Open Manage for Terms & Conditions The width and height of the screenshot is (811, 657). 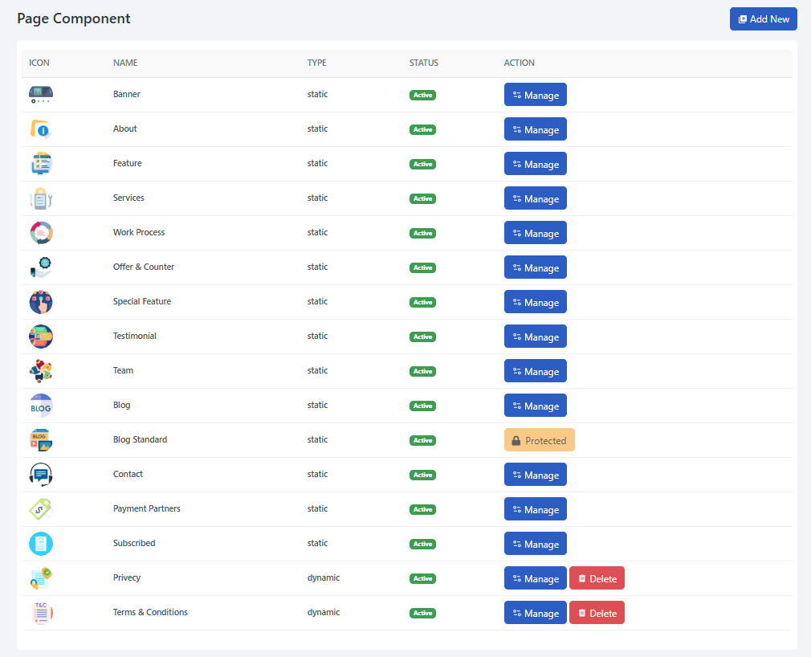tap(535, 612)
